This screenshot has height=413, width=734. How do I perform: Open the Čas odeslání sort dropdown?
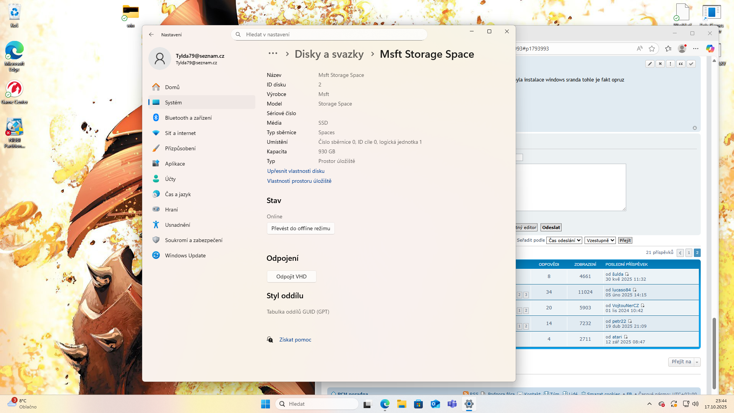564,241
